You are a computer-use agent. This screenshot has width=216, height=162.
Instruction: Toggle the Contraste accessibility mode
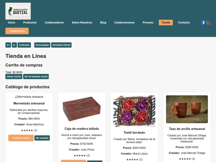pyautogui.click(x=24, y=45)
